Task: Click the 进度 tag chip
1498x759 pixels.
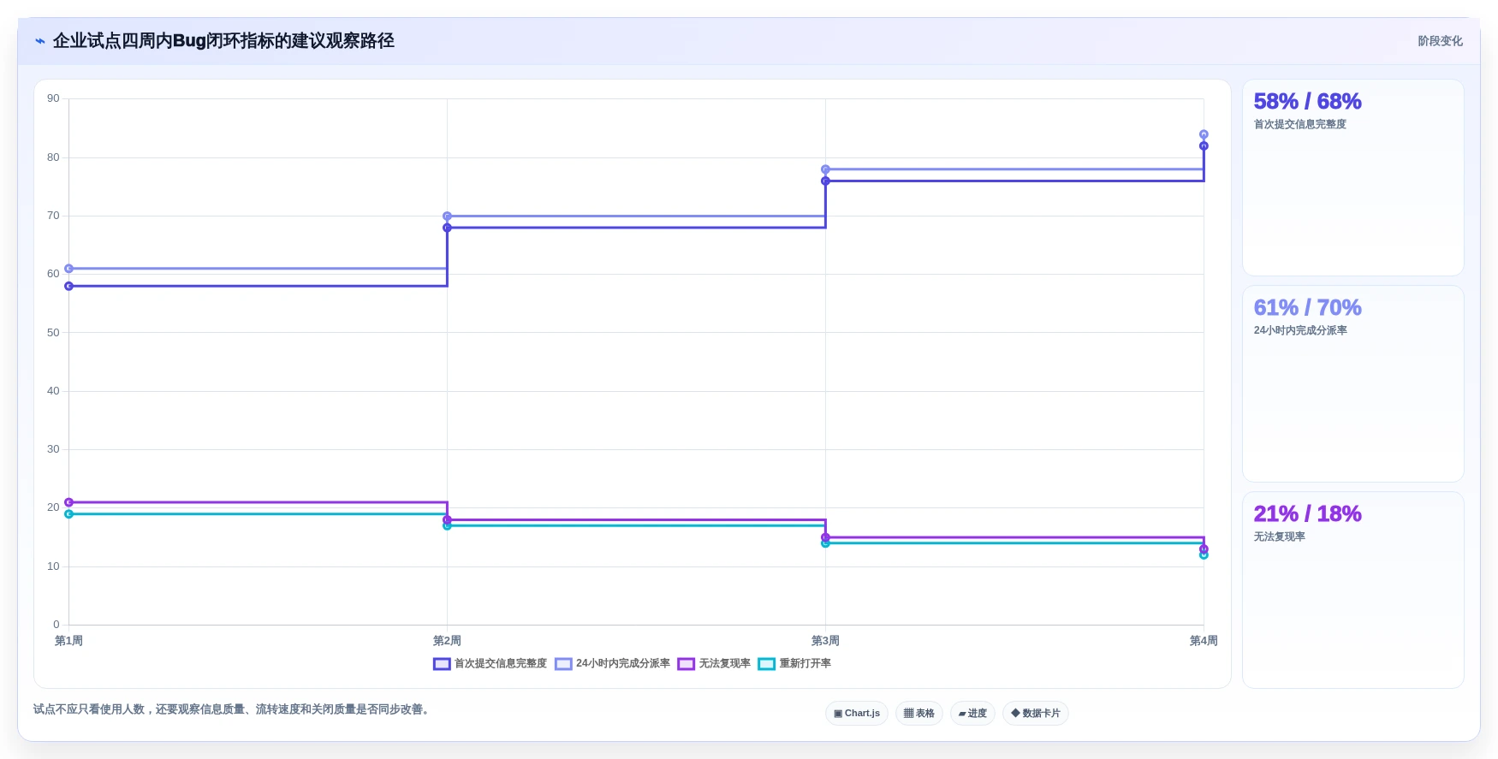Action: [x=972, y=713]
